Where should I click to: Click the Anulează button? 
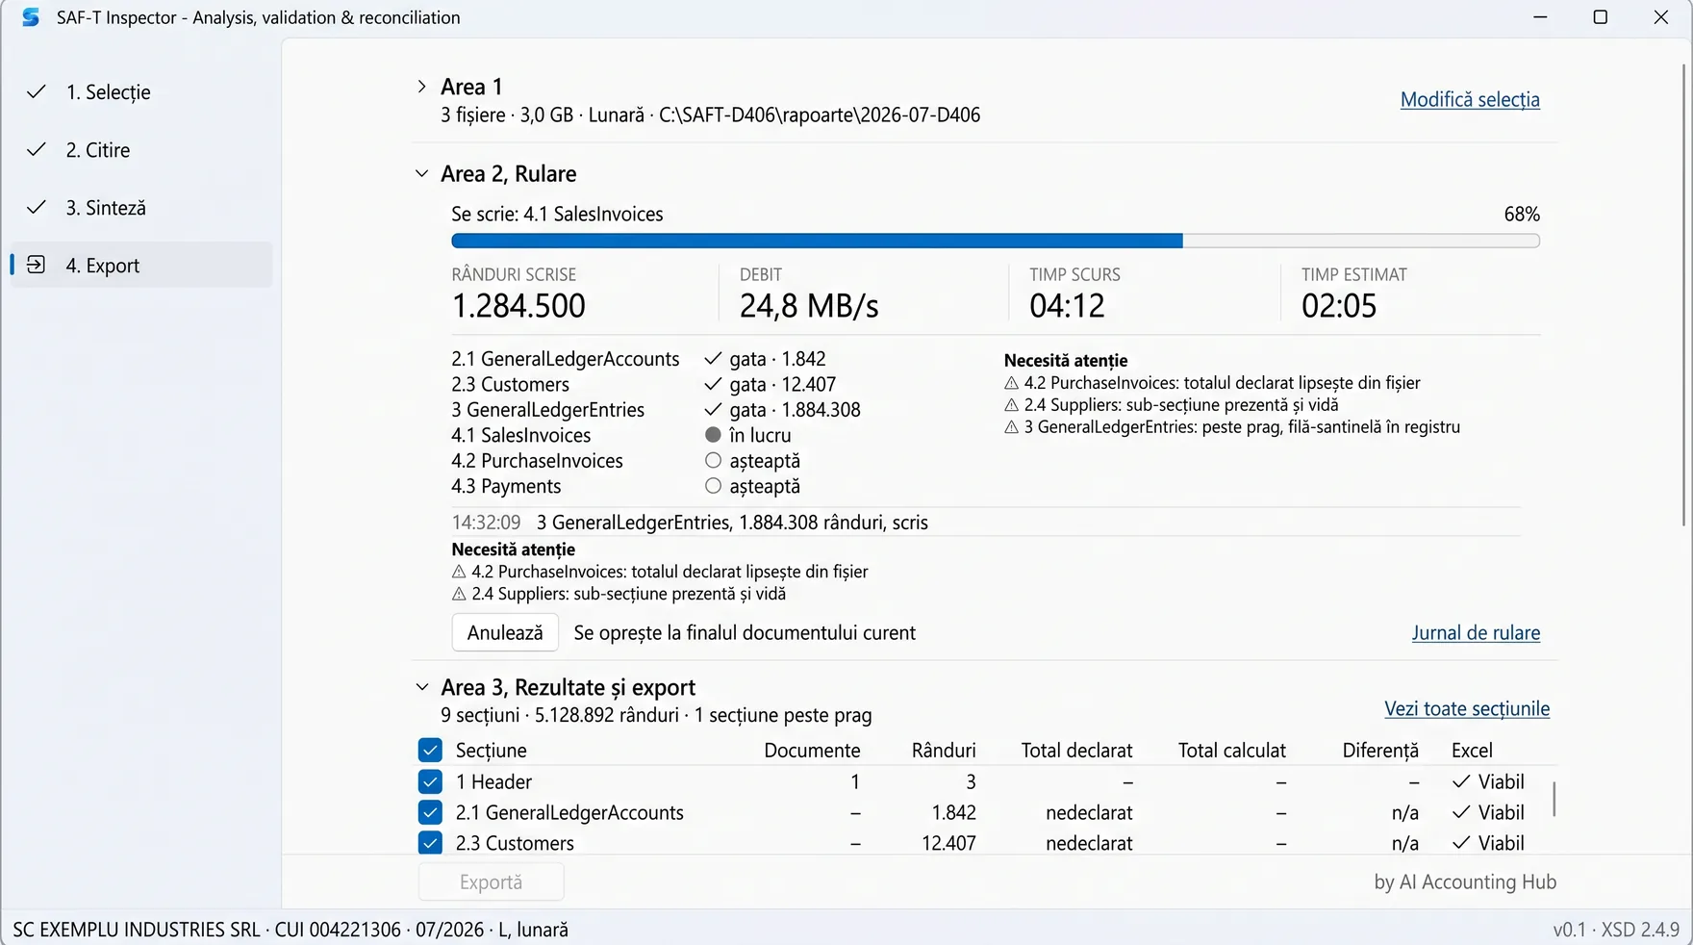tap(505, 633)
